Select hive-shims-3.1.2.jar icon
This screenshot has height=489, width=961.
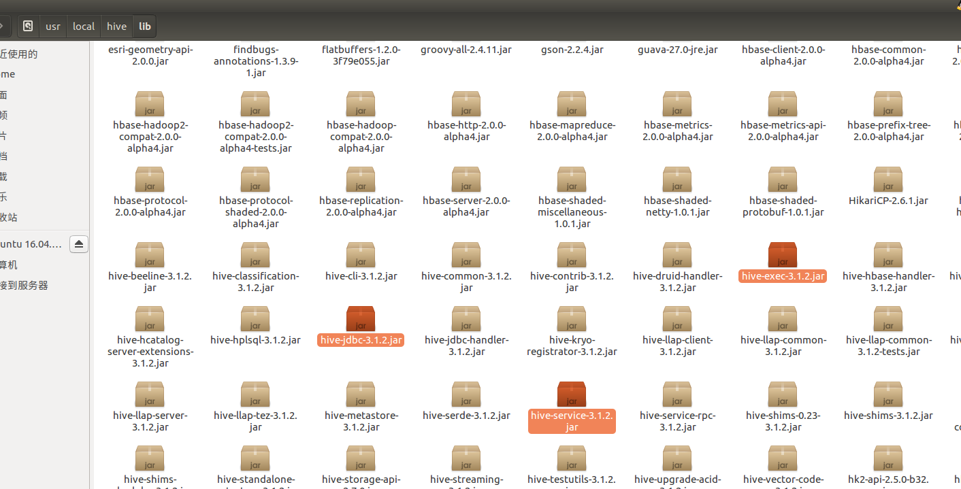[888, 394]
